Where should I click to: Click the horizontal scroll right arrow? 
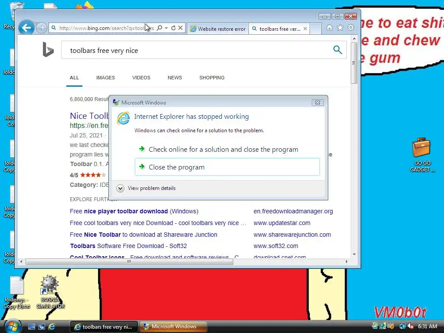click(346, 261)
